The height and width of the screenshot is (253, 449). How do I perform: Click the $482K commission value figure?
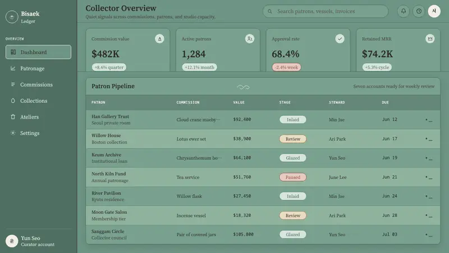(106, 54)
